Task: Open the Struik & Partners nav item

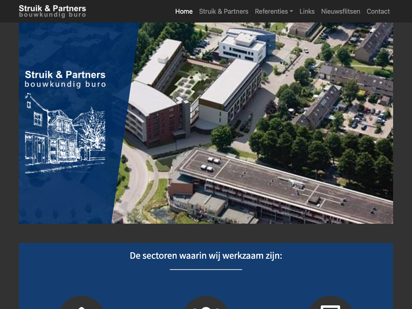Action: 224,11
